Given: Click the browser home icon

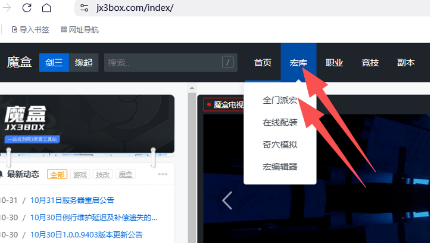Looking at the screenshot, I should click(46, 8).
